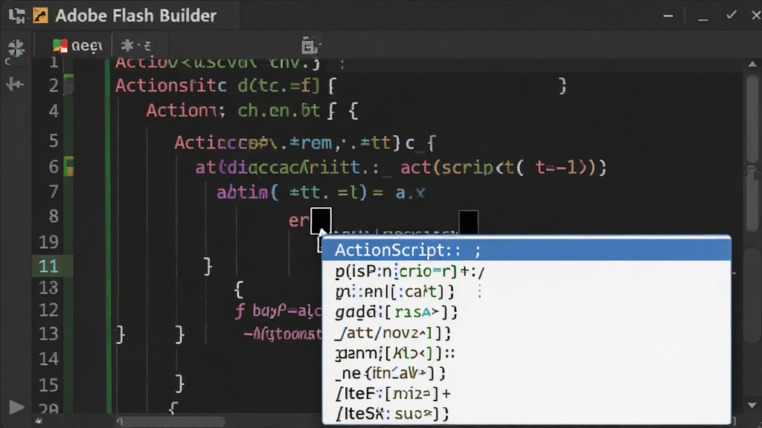Image resolution: width=762 pixels, height=428 pixels.
Task: Click the 'ch.en.bt' code on line 4
Action: [278, 111]
